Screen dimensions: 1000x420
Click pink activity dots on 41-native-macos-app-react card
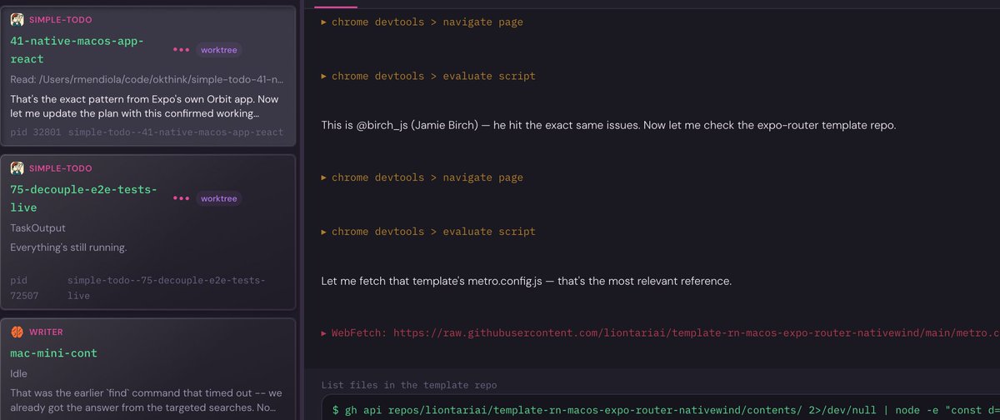pyautogui.click(x=181, y=50)
